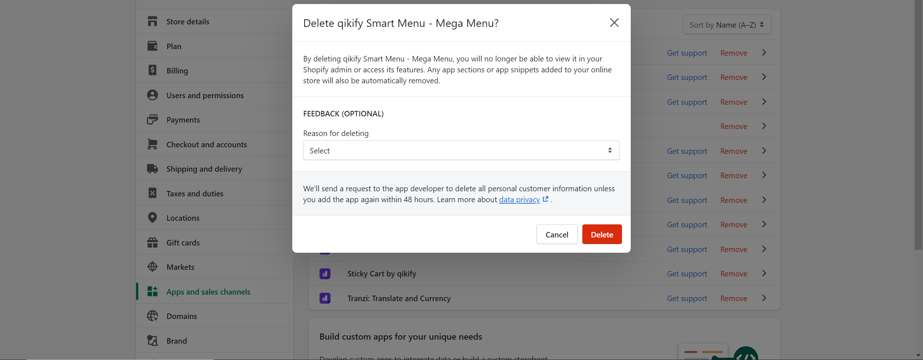Screen dimensions: 923x360
Task: Confirm with the red Delete button
Action: (602, 235)
